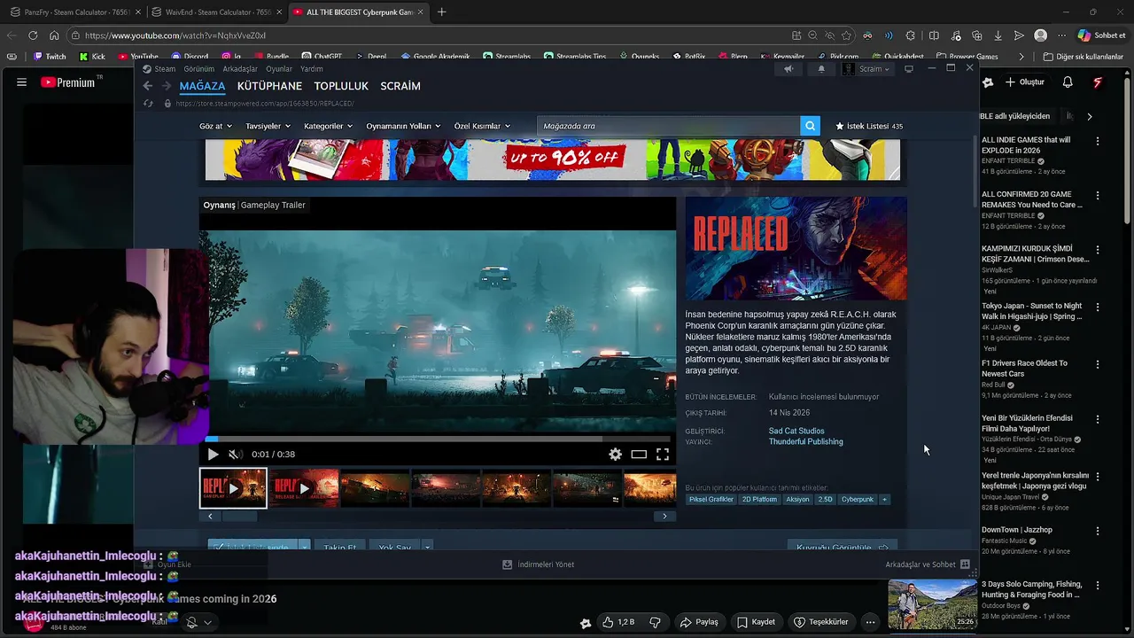Go forward with the Steam forward arrow

[x=166, y=86]
